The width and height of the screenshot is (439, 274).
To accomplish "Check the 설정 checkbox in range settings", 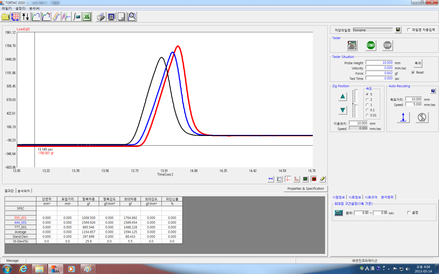I will pos(409,213).
